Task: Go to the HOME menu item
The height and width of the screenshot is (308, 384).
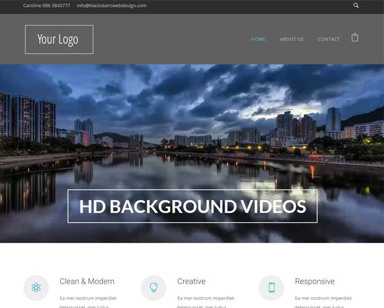Action: (259, 39)
